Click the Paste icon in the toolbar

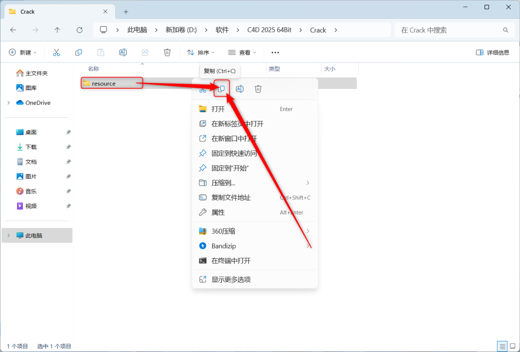[101, 52]
